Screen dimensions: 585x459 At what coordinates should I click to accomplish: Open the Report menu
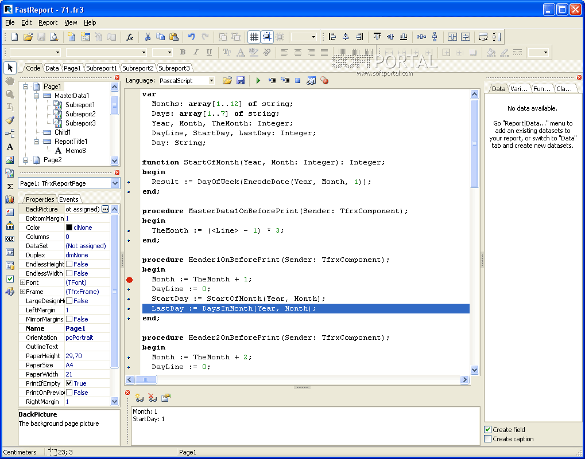[48, 22]
